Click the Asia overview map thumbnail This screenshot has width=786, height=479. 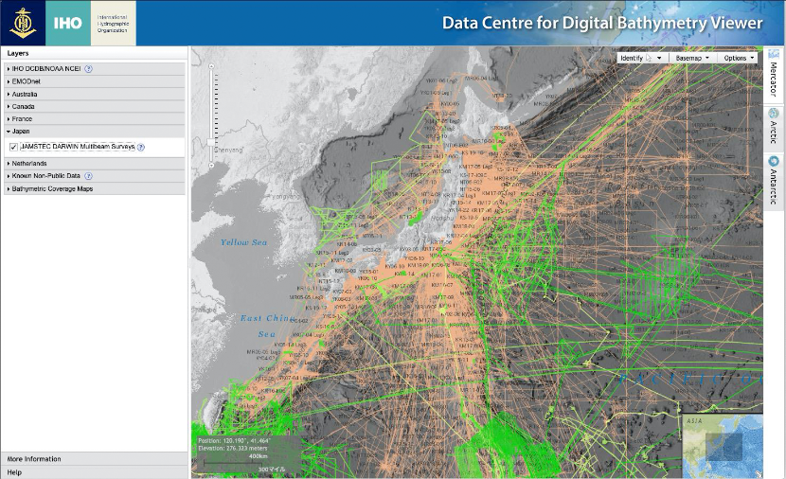(x=723, y=446)
